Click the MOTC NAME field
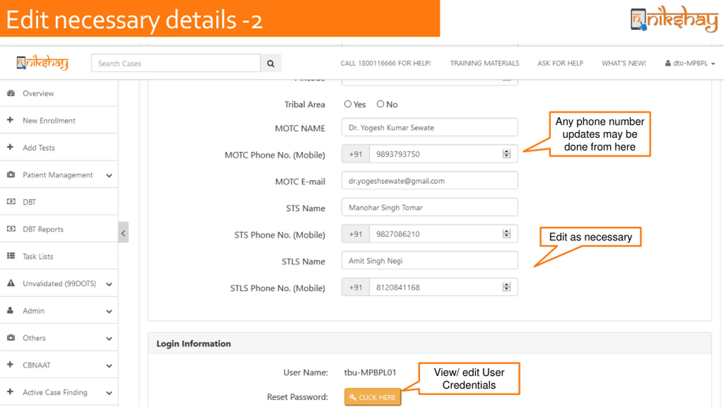The width and height of the screenshot is (724, 407). tap(430, 127)
